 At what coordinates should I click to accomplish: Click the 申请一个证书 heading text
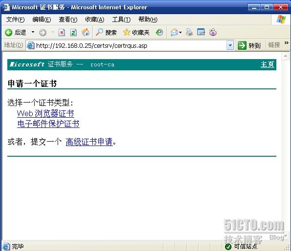pyautogui.click(x=32, y=84)
